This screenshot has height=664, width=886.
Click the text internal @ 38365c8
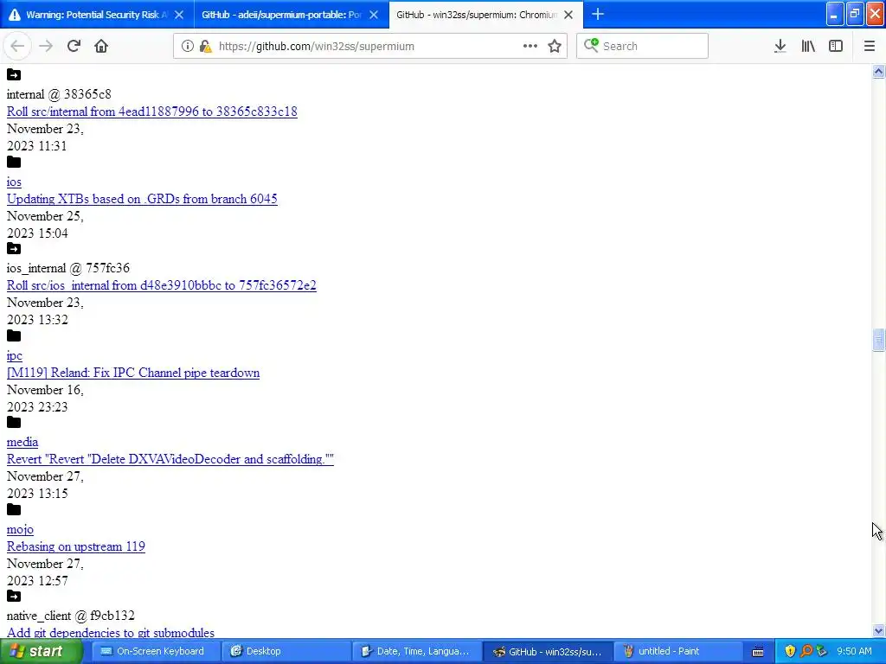(59, 94)
